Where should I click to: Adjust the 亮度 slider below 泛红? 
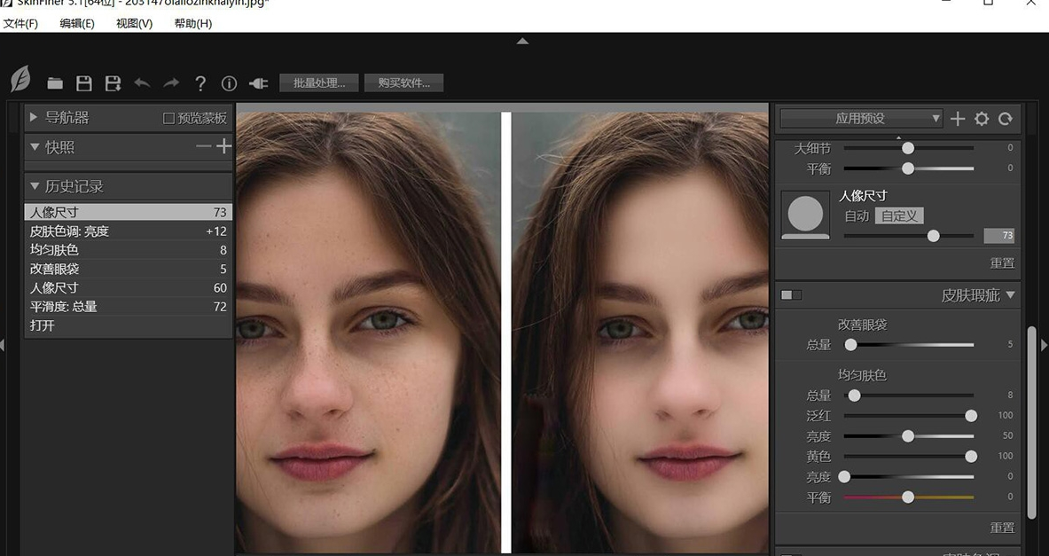pyautogui.click(x=908, y=436)
